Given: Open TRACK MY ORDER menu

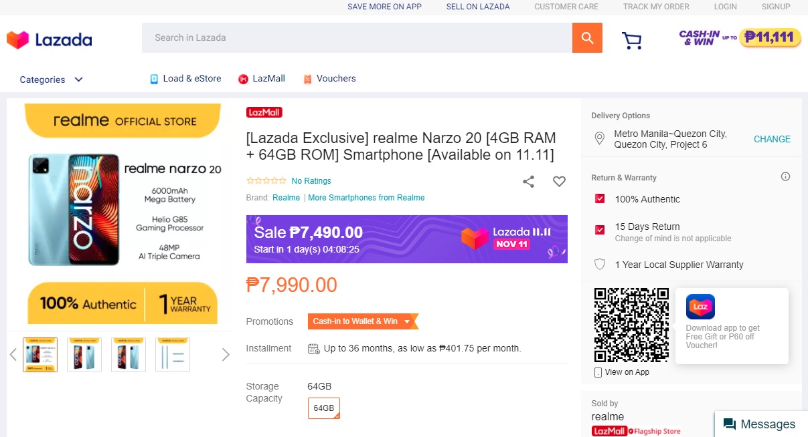Looking at the screenshot, I should point(656,7).
